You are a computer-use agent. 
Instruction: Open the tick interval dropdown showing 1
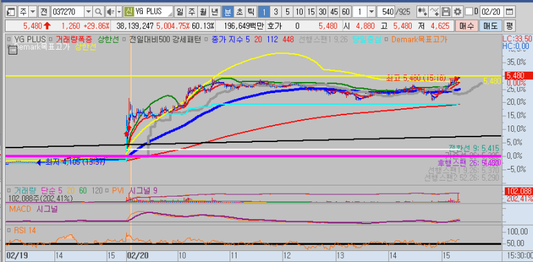point(371,12)
